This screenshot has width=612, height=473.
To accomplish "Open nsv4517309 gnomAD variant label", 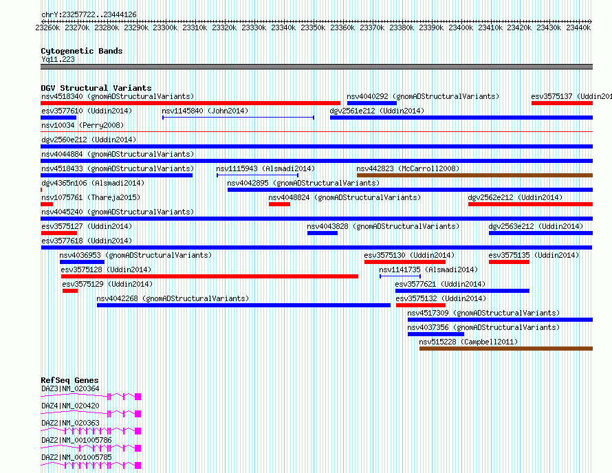I will tap(483, 313).
